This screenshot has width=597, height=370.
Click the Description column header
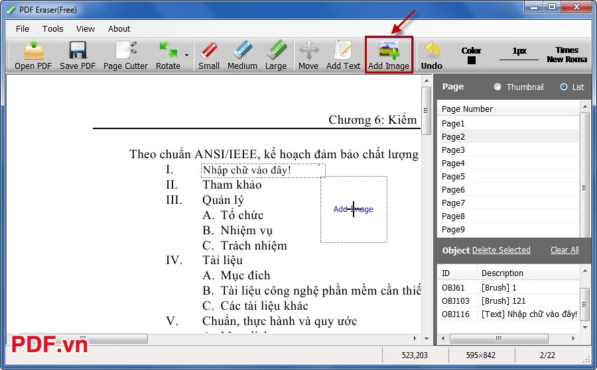coord(529,273)
